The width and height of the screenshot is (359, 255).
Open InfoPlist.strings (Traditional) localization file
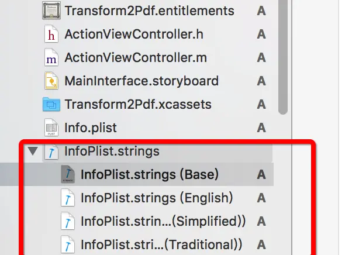click(x=161, y=244)
